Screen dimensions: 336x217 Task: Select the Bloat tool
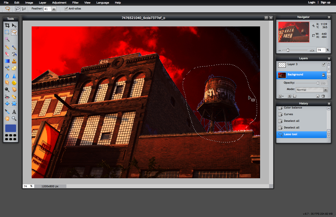(7, 104)
